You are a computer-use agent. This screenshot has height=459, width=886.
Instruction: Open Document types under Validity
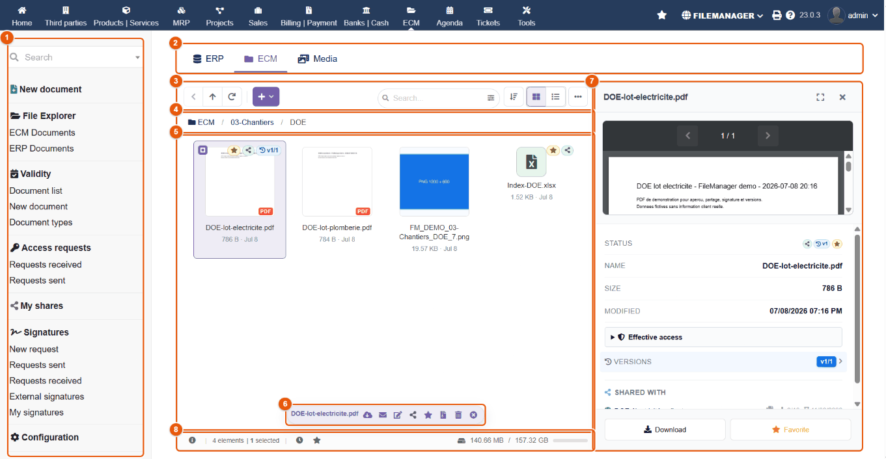coord(41,222)
